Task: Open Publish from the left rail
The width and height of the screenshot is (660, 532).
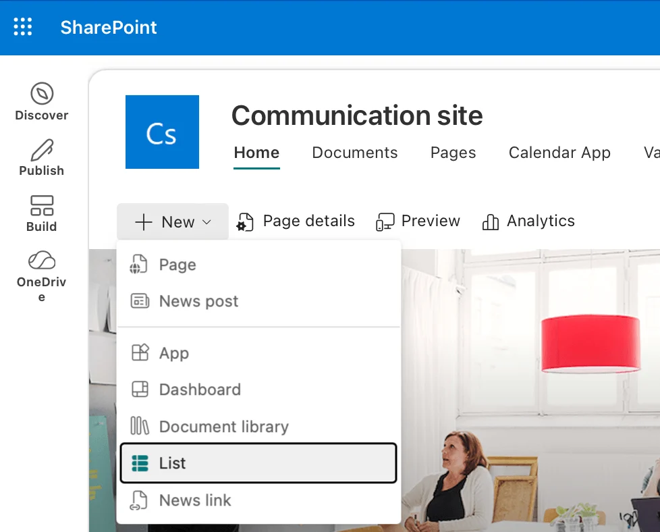Action: click(42, 157)
